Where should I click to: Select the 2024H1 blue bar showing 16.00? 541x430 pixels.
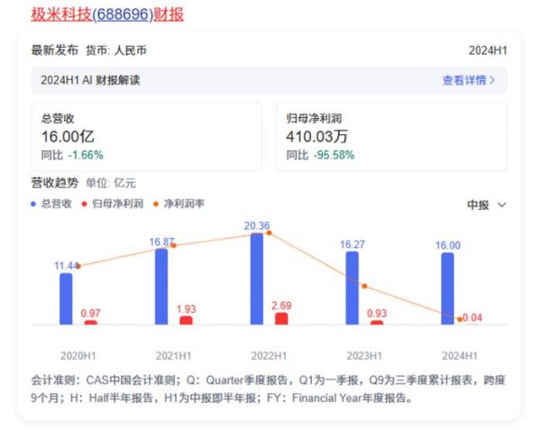coord(448,288)
